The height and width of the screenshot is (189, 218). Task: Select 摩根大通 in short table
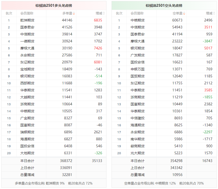tap(137, 41)
